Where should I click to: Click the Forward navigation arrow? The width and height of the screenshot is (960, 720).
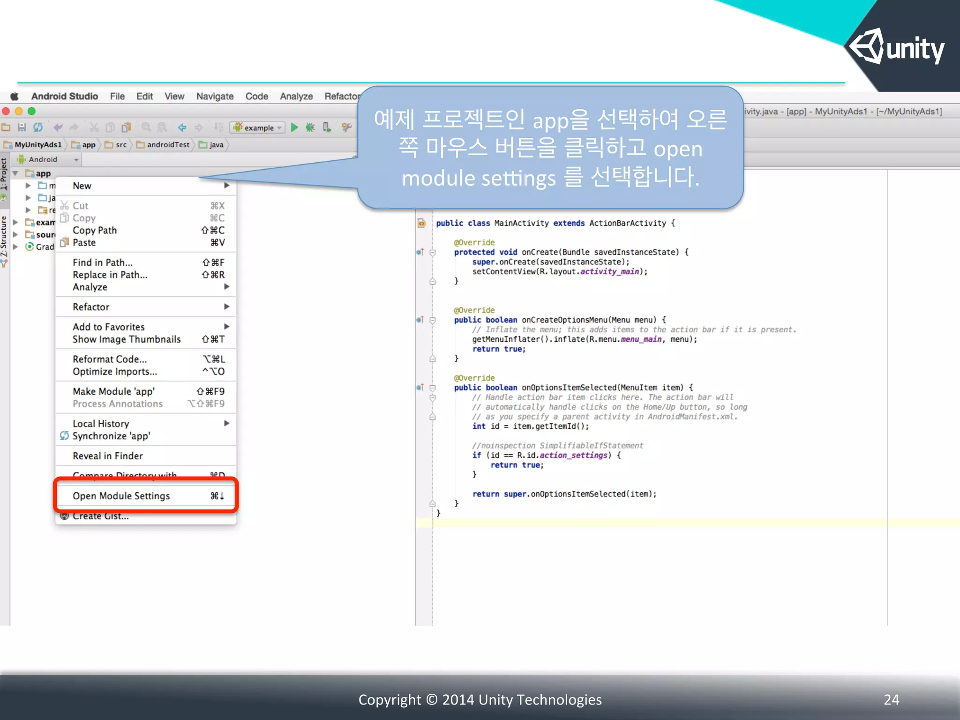[x=199, y=127]
